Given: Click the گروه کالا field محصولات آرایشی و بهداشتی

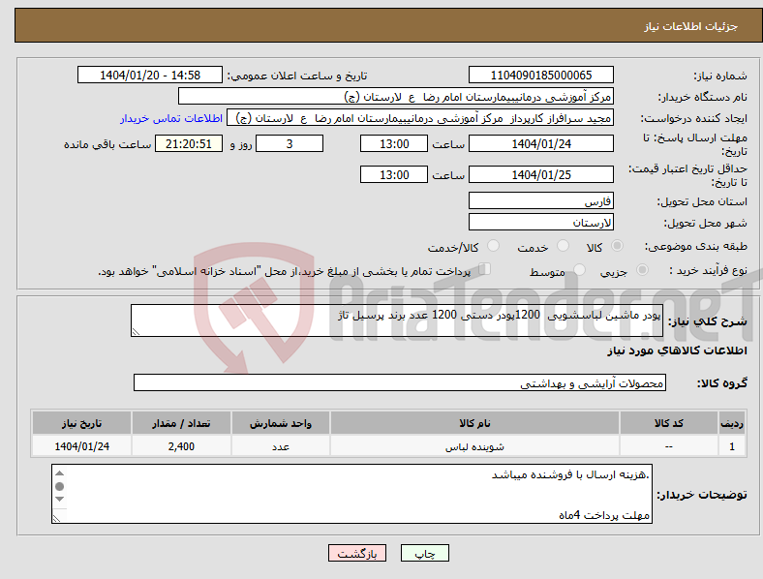Looking at the screenshot, I should point(400,382).
